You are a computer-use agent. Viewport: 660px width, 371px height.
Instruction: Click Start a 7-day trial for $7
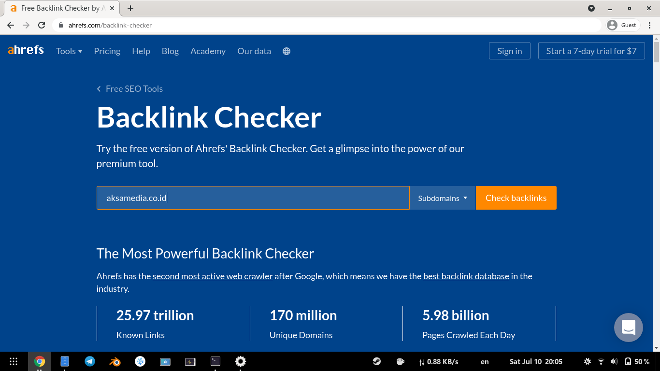591,50
